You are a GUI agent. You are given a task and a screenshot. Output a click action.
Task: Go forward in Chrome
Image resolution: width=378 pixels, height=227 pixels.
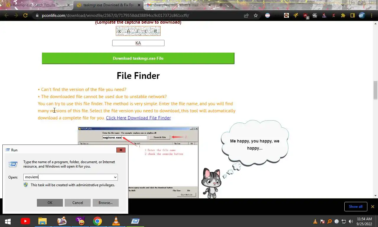pos(16,15)
